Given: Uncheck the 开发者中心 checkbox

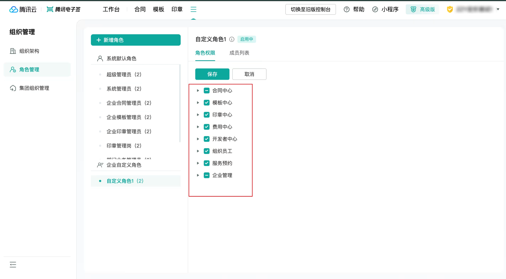Looking at the screenshot, I should (207, 139).
